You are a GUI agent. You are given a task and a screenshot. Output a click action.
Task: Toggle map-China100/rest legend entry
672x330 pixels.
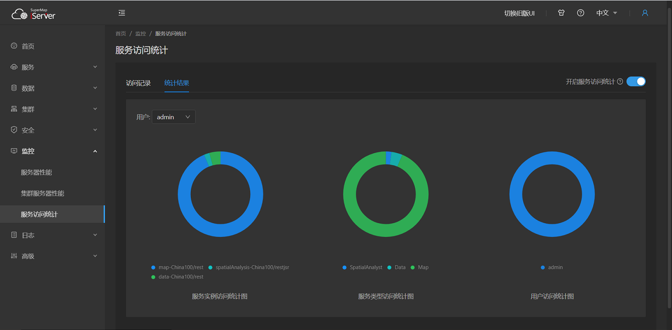[177, 267]
